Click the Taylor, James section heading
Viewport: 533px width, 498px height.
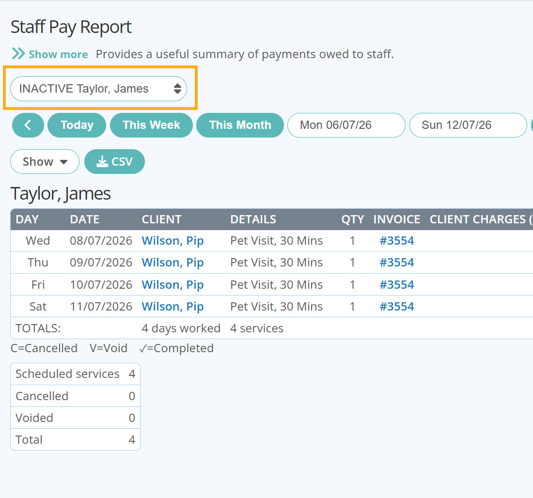(61, 194)
